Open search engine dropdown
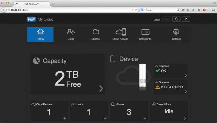 point(143,10)
